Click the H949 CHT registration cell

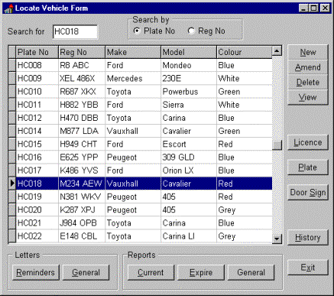pos(82,144)
